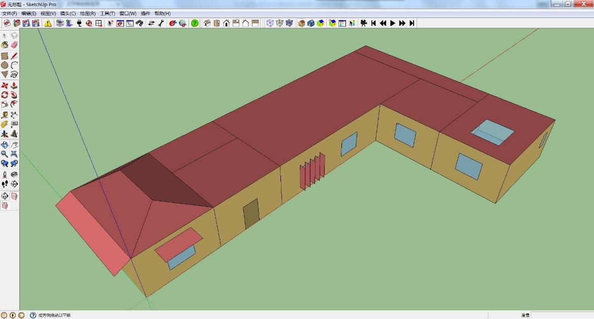This screenshot has height=319, width=594.
Task: Jump to first animation frame
Action: coord(373,23)
